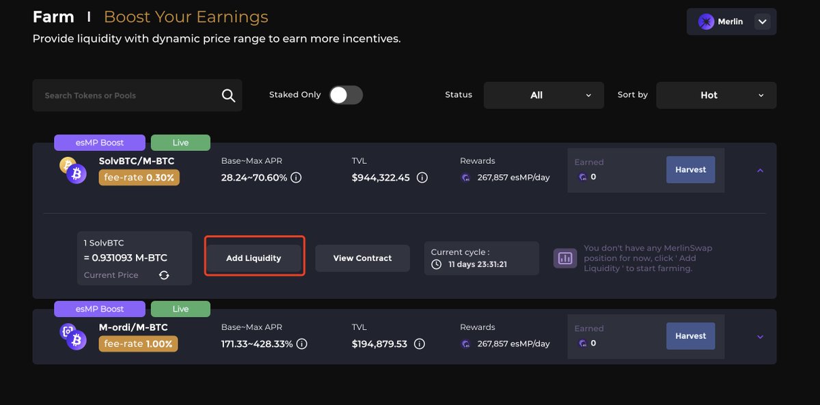Click the search magnifier icon

228,96
